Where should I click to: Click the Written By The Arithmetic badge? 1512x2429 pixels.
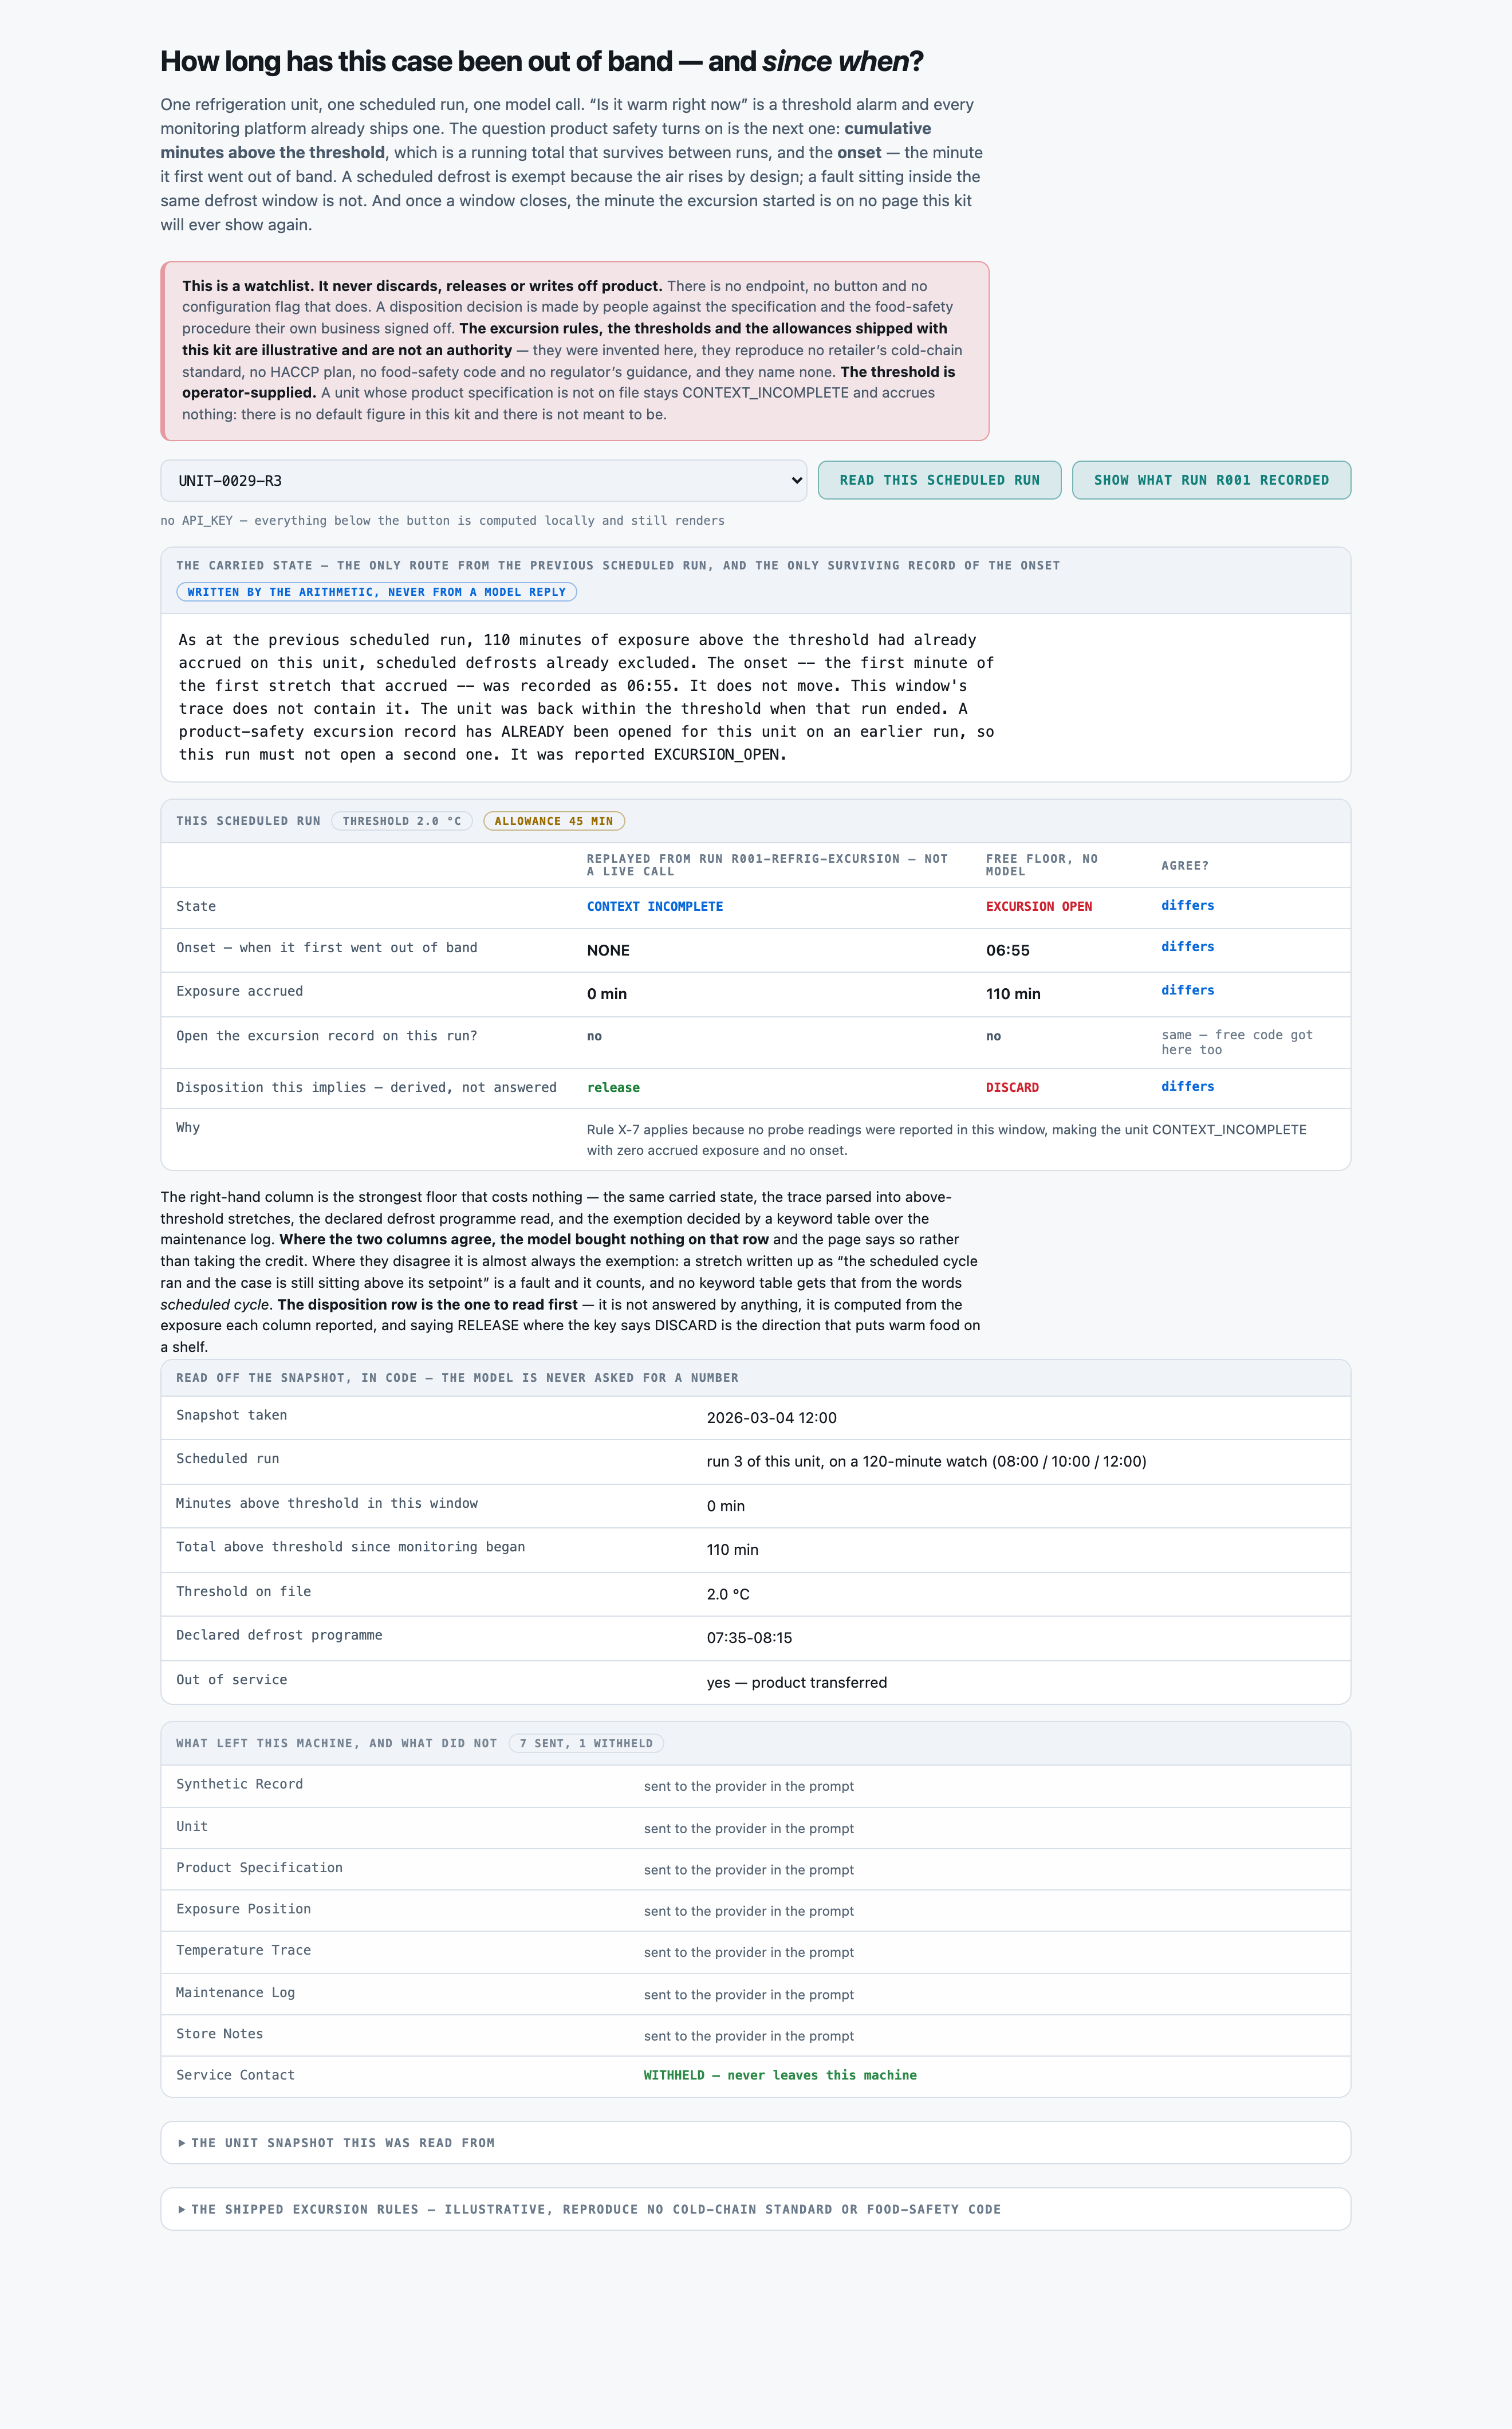click(377, 592)
